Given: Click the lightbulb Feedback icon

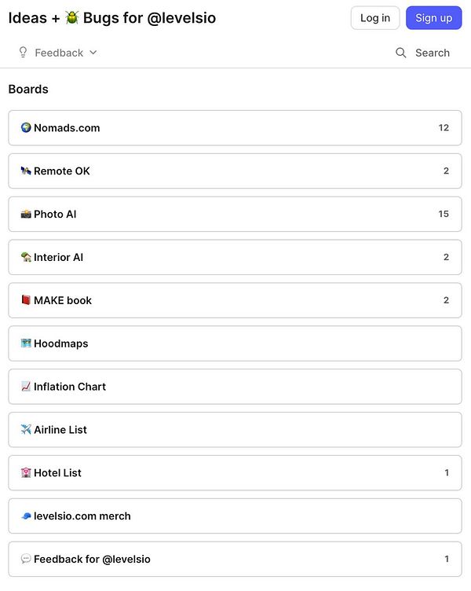Looking at the screenshot, I should coord(23,53).
